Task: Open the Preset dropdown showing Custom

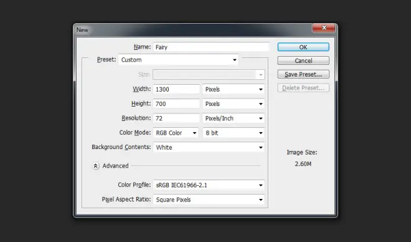Action: point(178,60)
